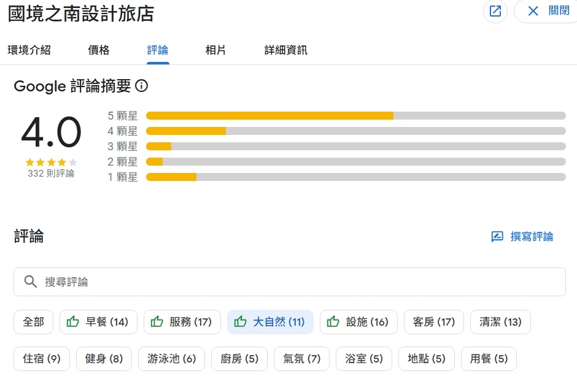Viewport: 577px width, 376px height.
Task: Go to the 相片 tab
Action: point(215,50)
